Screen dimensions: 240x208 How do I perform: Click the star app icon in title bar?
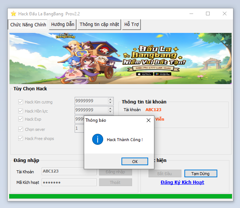click(x=14, y=14)
